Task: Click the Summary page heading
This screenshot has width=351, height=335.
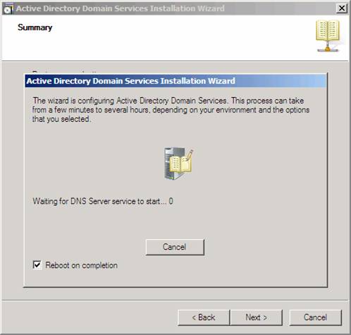Action: pos(35,27)
